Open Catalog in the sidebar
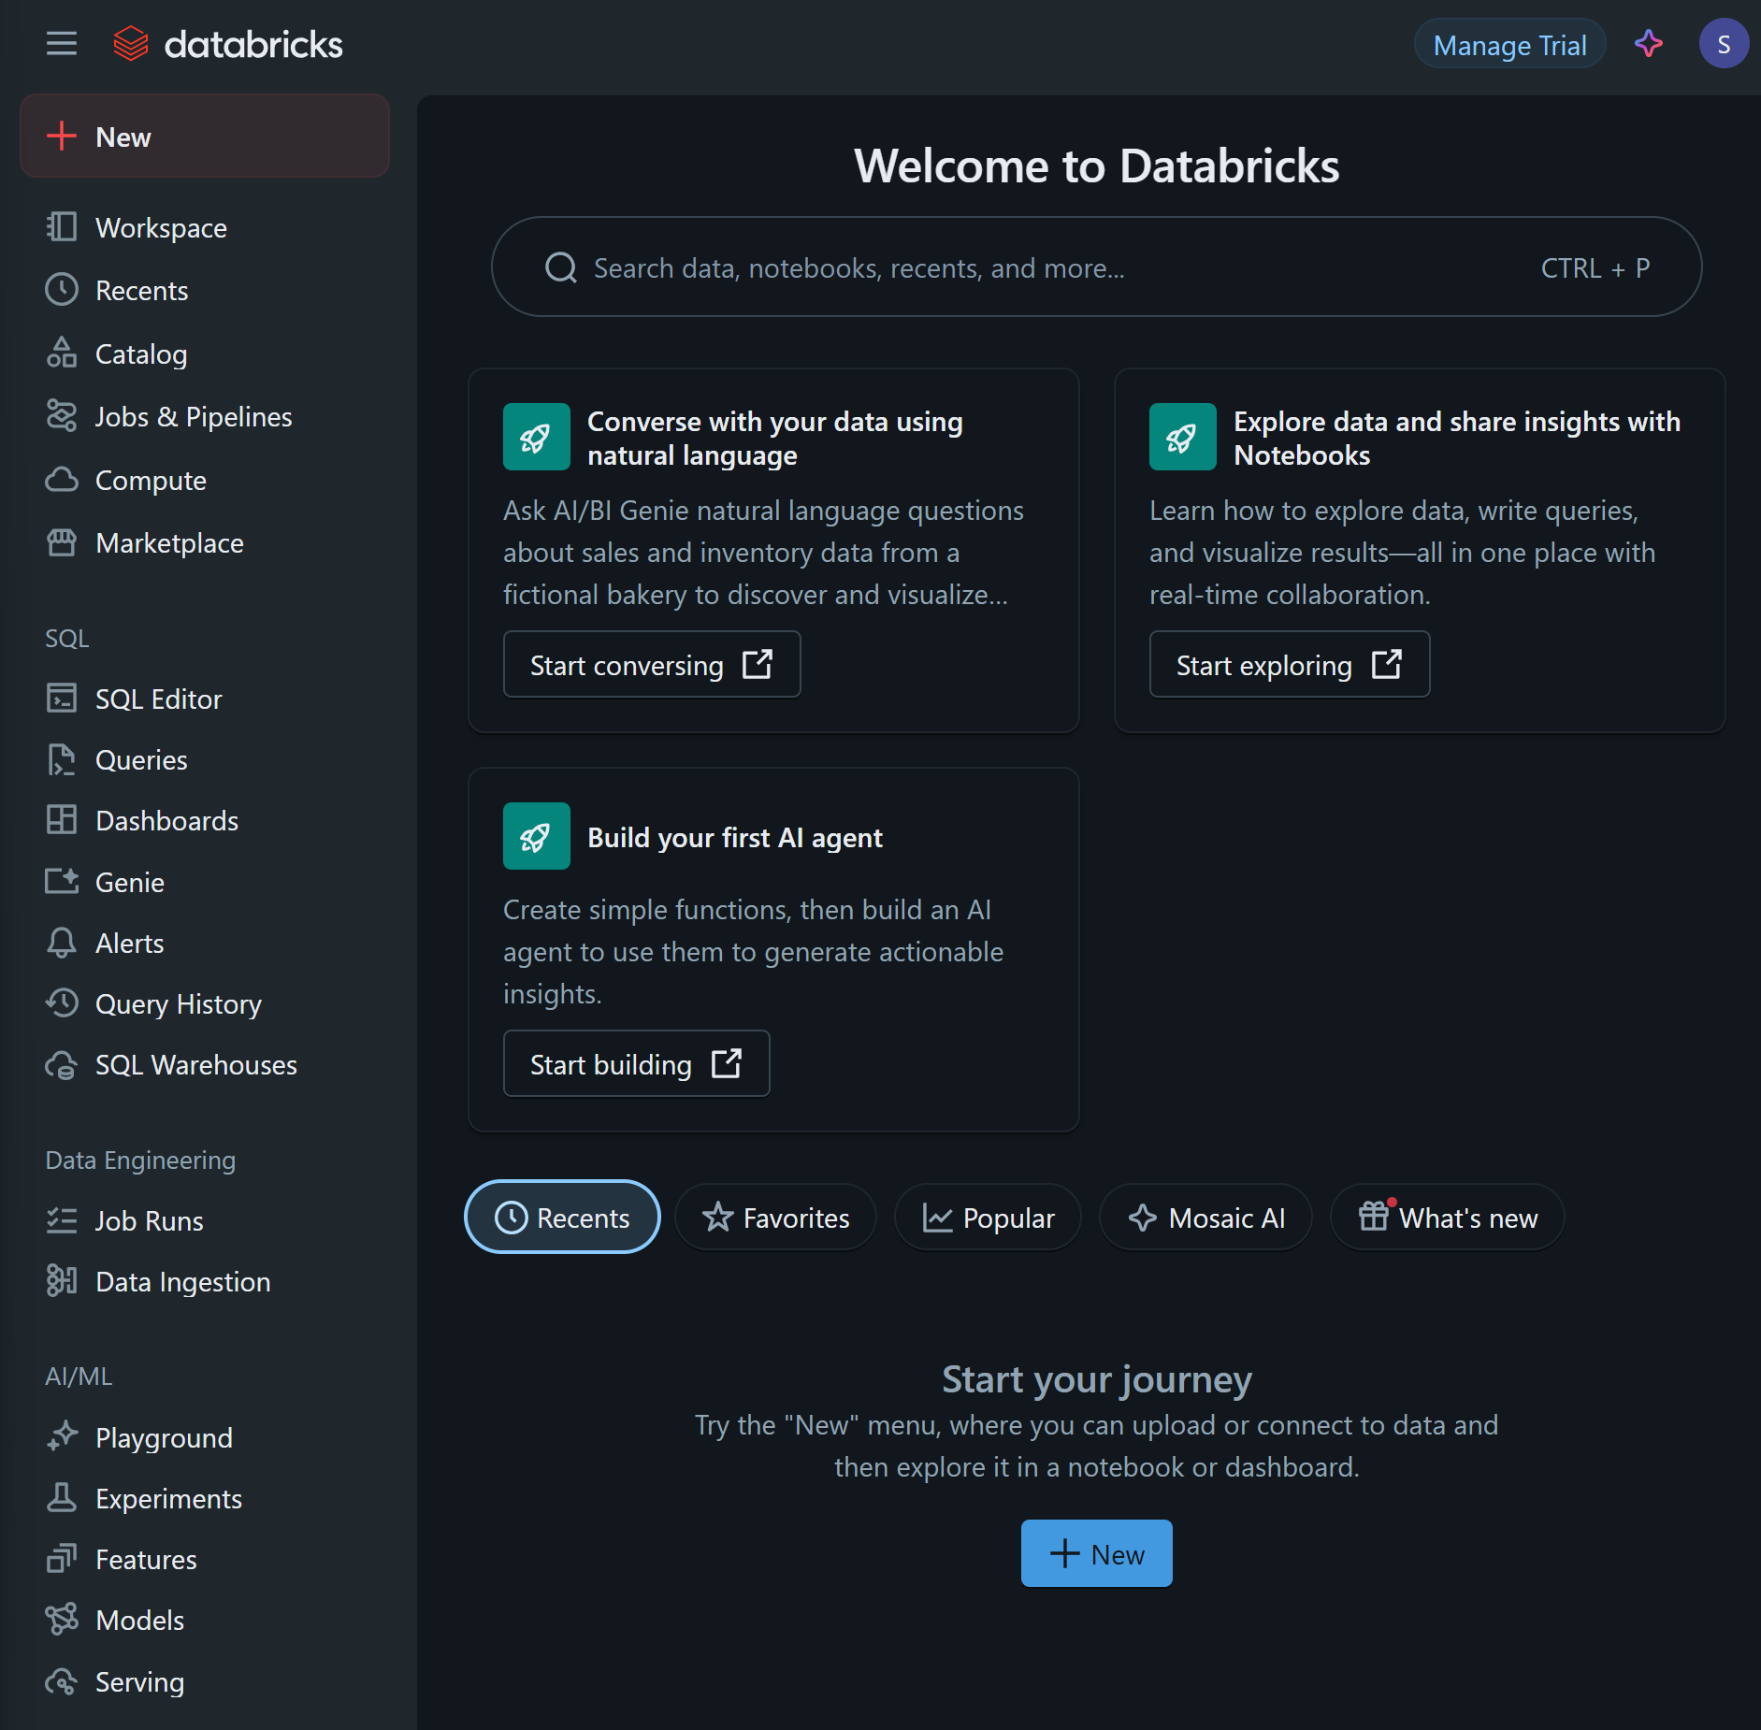The width and height of the screenshot is (1761, 1730). coord(205,353)
